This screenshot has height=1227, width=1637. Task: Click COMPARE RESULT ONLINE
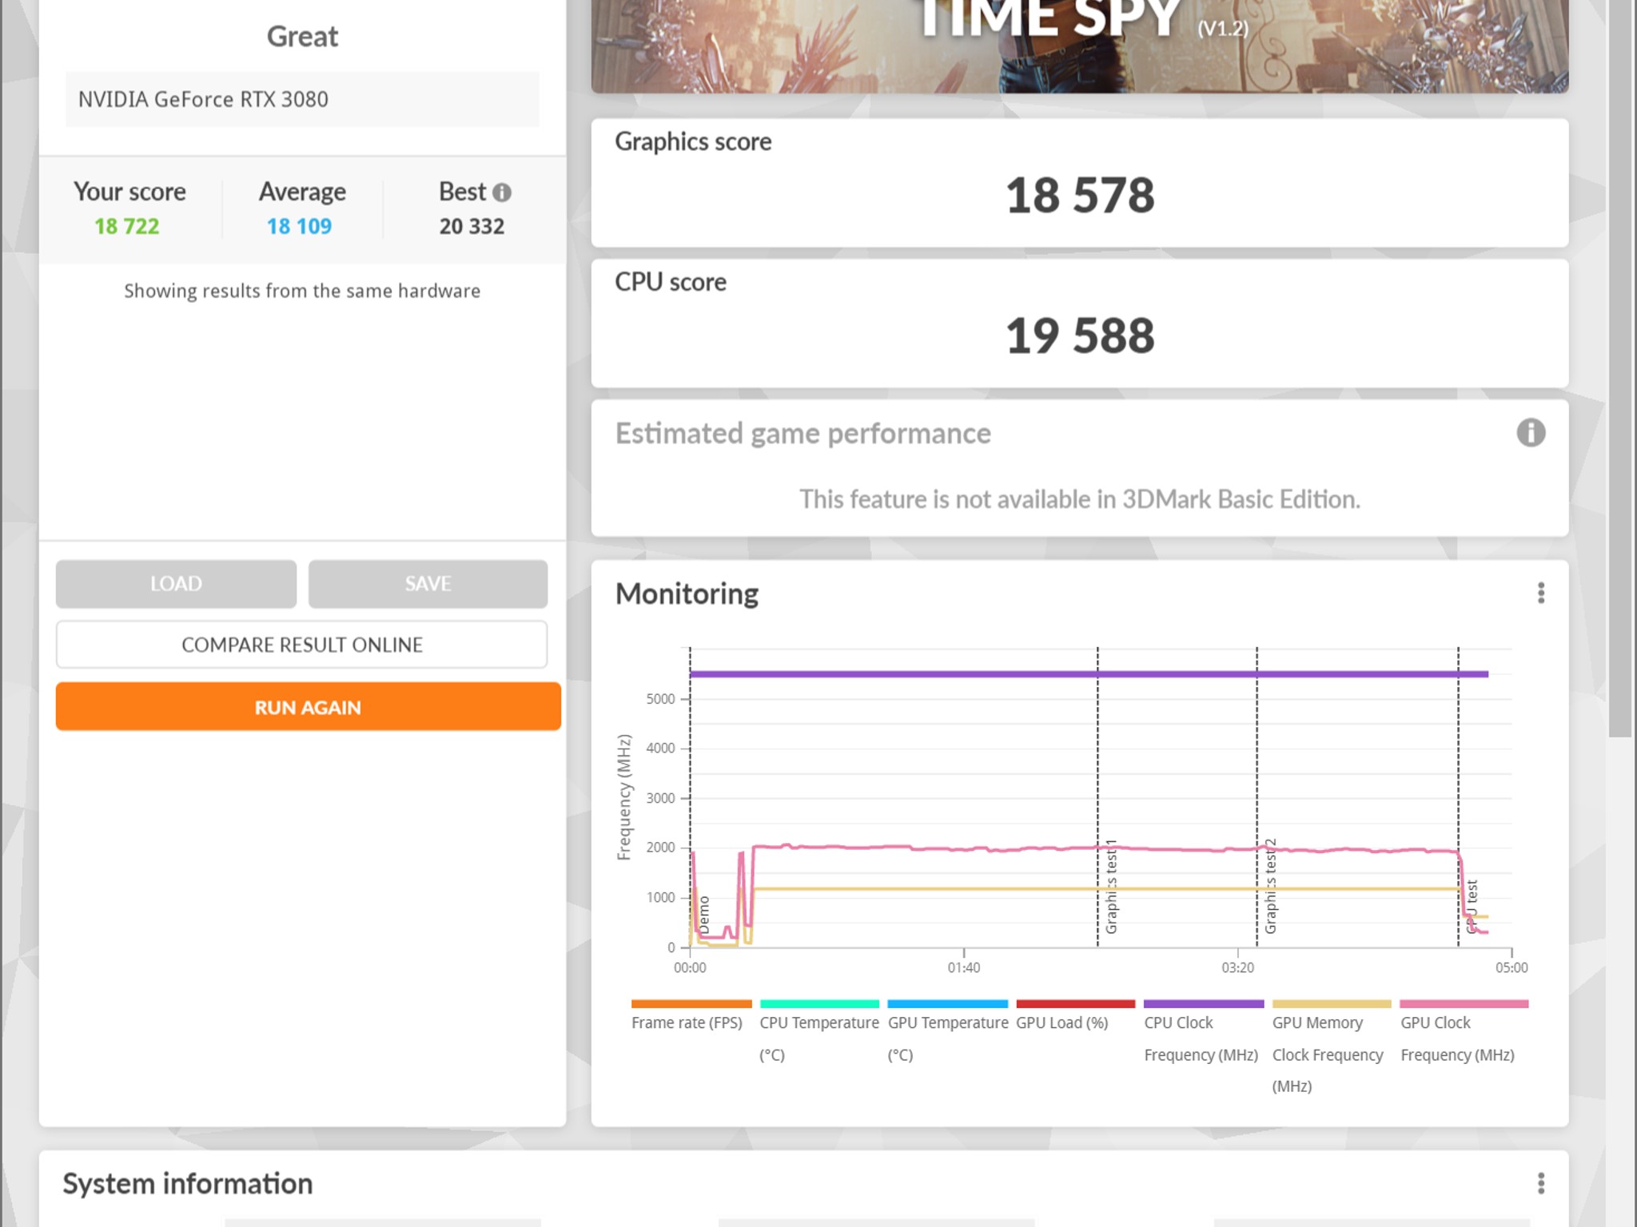click(301, 645)
